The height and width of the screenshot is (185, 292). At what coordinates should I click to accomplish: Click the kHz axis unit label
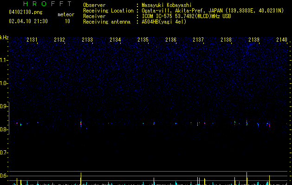pyautogui.click(x=4, y=37)
